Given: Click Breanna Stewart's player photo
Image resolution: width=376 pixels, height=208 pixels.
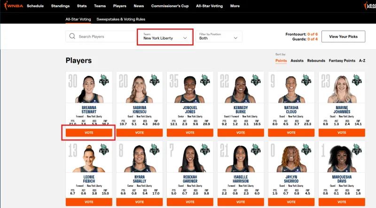Looking at the screenshot, I should pos(89,89).
